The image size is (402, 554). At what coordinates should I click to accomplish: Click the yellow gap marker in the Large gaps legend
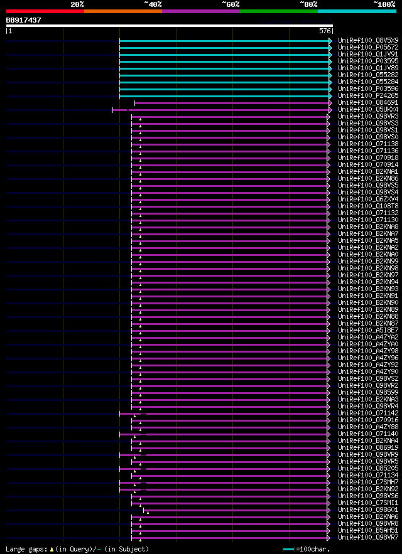pyautogui.click(x=52, y=550)
